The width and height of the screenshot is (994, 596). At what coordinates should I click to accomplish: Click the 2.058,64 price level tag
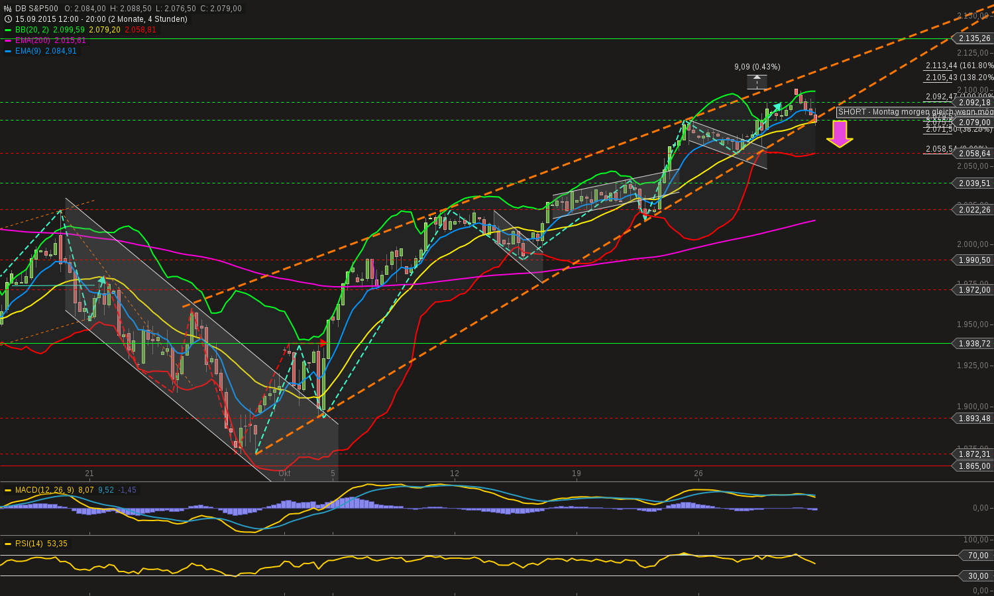974,154
